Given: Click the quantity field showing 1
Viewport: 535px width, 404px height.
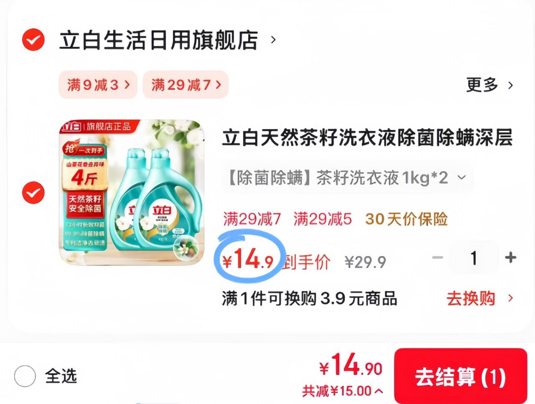Looking at the screenshot, I should pos(474,258).
